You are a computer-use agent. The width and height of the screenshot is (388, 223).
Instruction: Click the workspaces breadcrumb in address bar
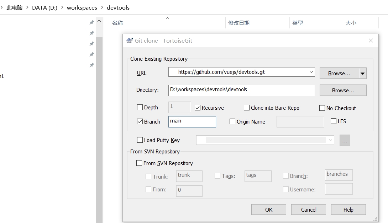pyautogui.click(x=82, y=8)
